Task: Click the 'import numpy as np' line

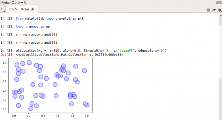Action: (33, 27)
